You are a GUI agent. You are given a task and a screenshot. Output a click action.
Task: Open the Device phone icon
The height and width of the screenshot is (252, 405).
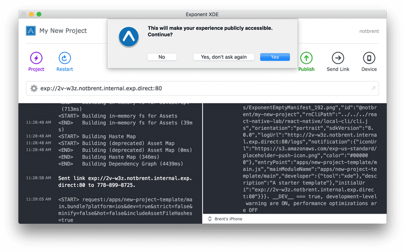pos(369,58)
